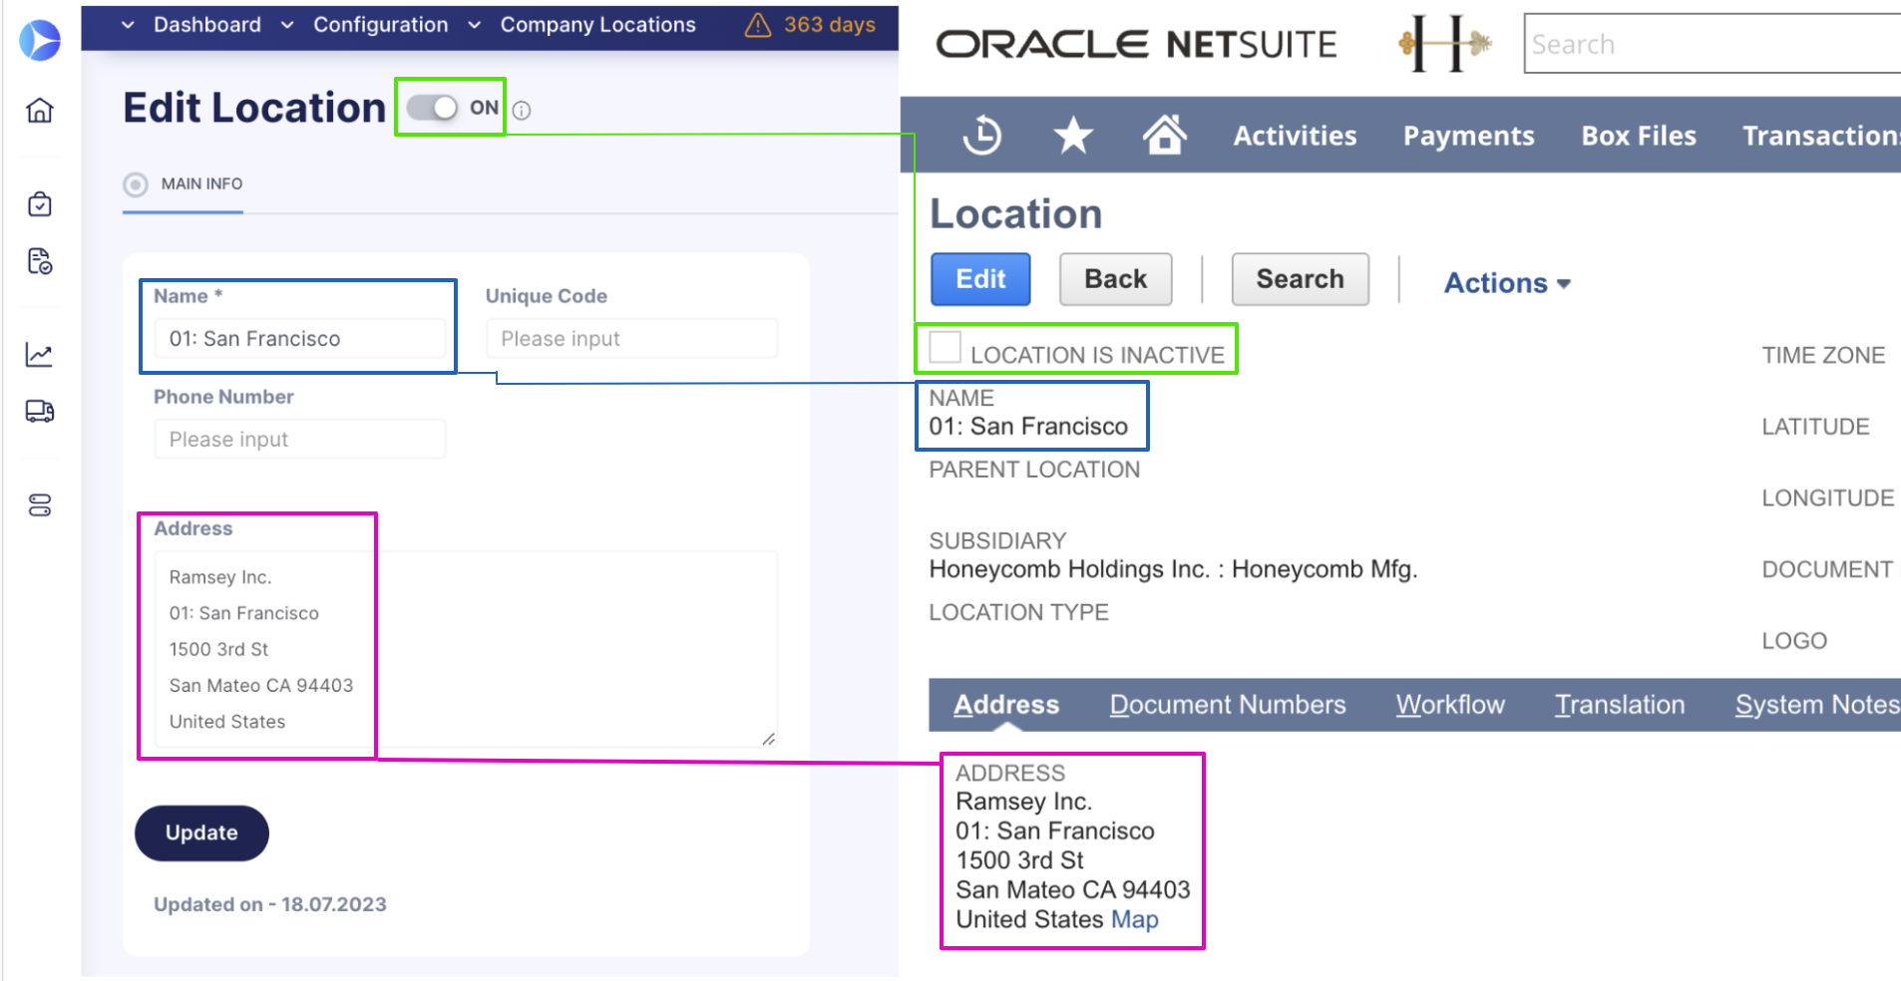Switch to the System Notes subtab
Image resolution: width=1901 pixels, height=981 pixels.
point(1817,705)
